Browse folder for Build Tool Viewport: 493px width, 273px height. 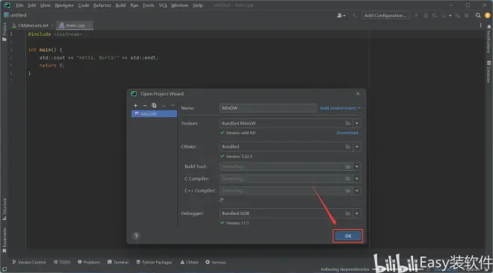[348, 166]
